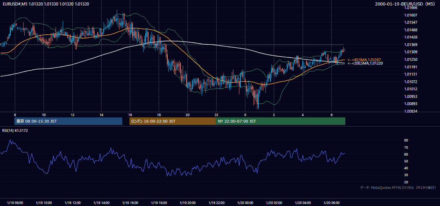Click the 1/19 12:00 time label
The image size is (440, 206).
[x=72, y=203]
